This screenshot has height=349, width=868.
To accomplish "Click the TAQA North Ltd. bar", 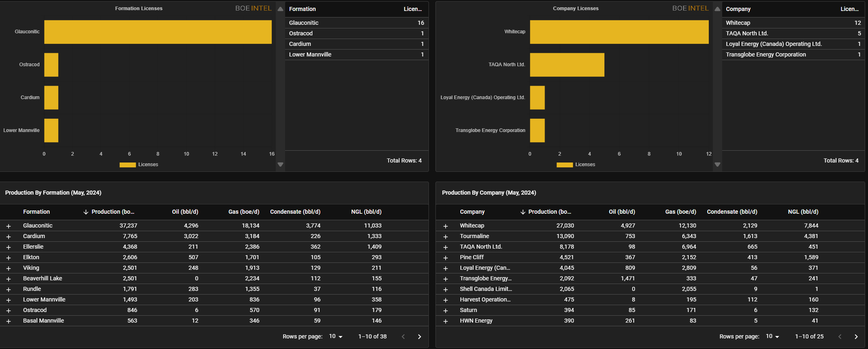I will point(567,65).
